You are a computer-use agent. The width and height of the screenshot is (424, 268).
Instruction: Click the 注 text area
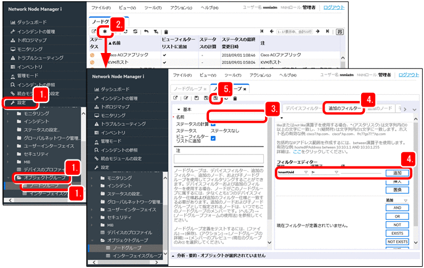219,159
